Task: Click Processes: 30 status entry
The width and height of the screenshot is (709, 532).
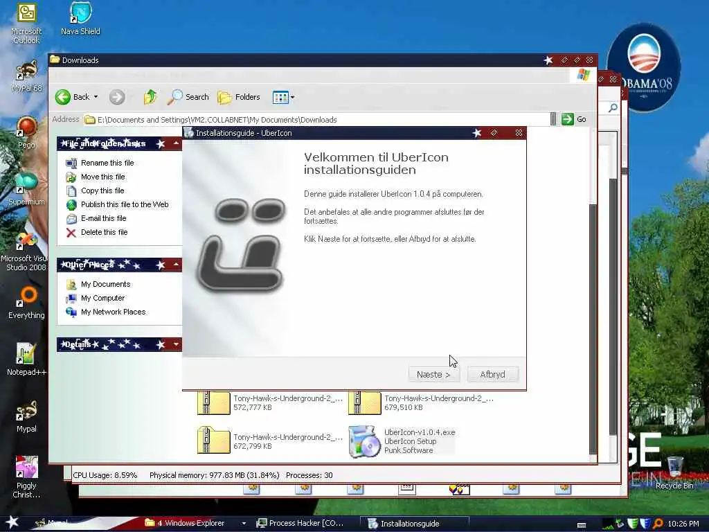Action: point(309,475)
